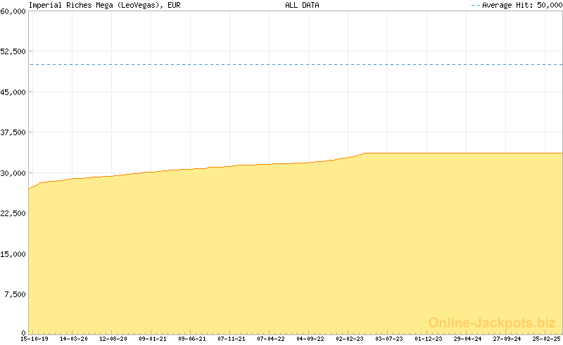
Task: Click the 02-02-23 date label
Action: coord(350,339)
